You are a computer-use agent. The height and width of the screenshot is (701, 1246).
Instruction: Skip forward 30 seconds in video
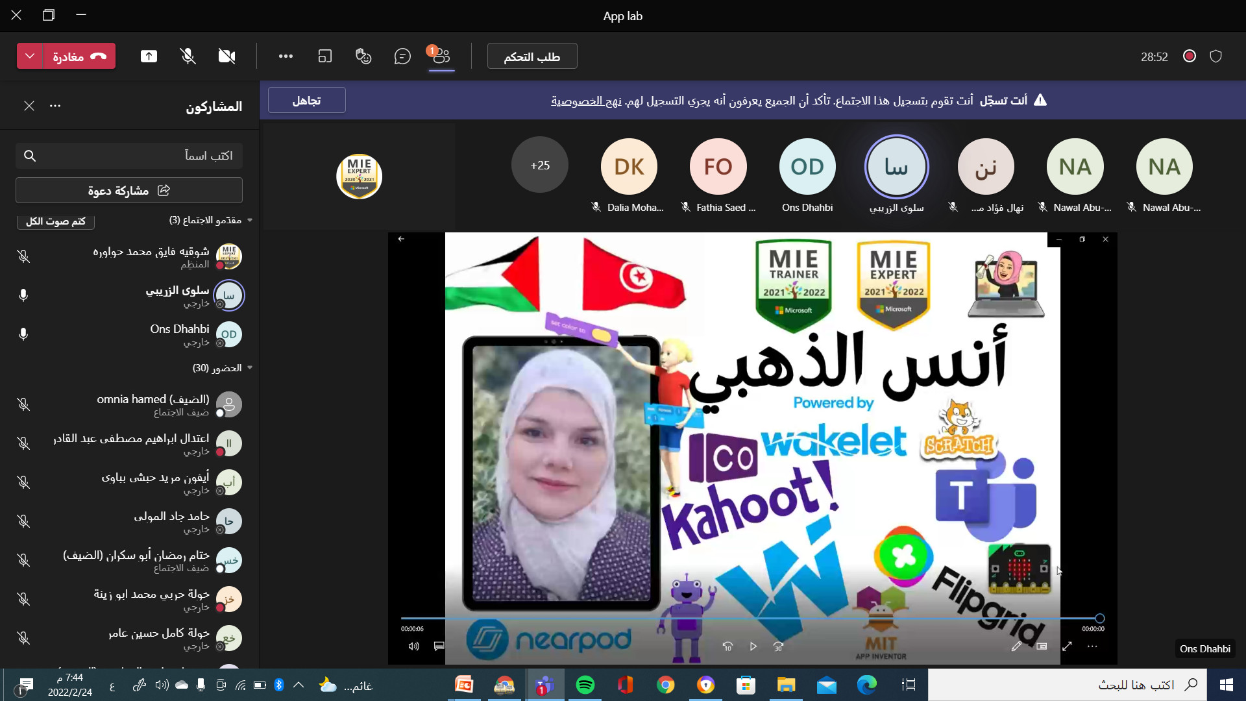click(x=779, y=646)
